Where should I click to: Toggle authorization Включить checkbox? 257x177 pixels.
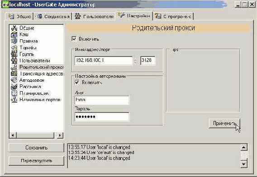77,82
